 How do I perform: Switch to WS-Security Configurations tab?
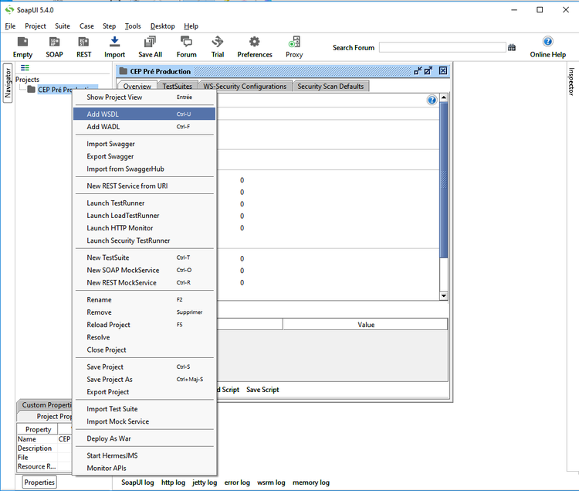[x=245, y=86]
